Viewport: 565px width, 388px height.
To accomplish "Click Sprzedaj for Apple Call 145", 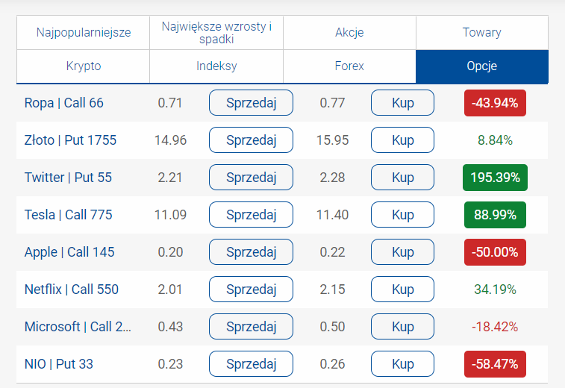I will click(x=251, y=252).
